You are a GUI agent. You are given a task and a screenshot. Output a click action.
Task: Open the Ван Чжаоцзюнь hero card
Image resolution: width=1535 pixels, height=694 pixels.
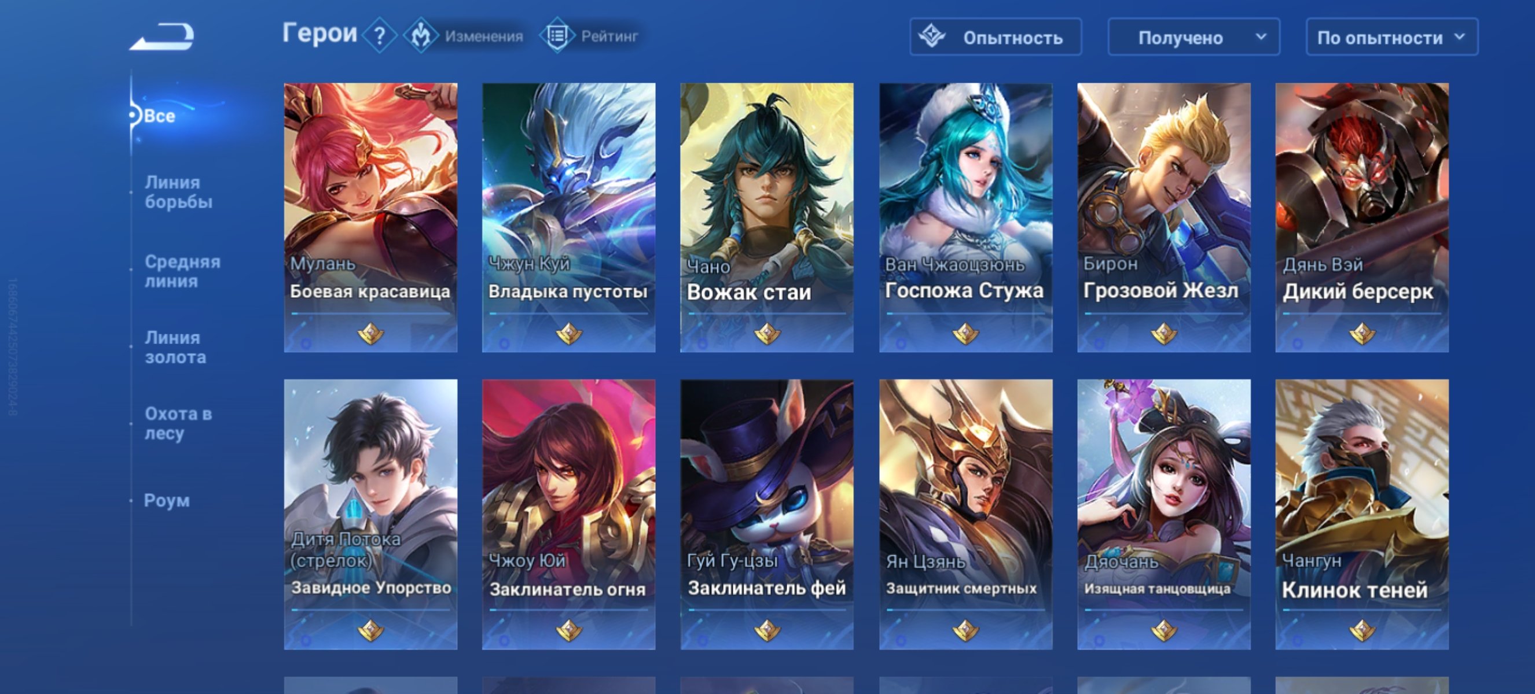pyautogui.click(x=965, y=217)
